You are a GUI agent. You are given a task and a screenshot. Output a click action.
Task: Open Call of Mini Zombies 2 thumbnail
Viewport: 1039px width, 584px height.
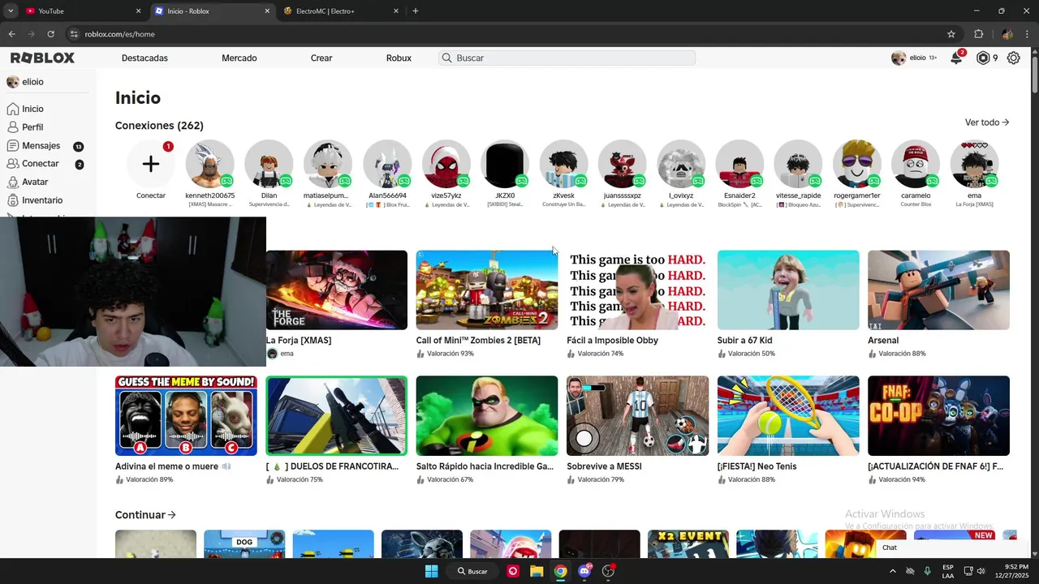(487, 290)
